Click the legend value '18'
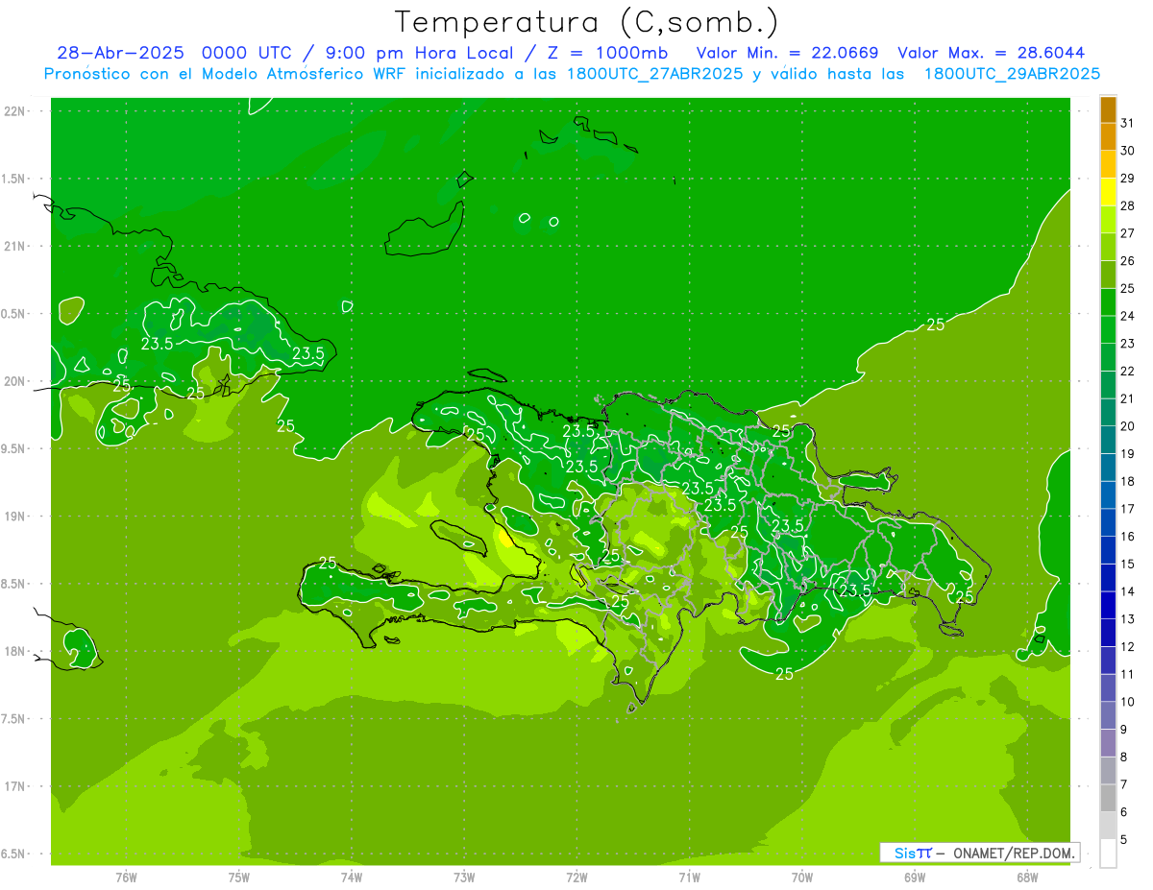 [x=1128, y=482]
